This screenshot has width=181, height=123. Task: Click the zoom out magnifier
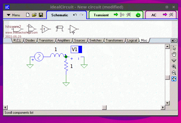click(x=174, y=73)
